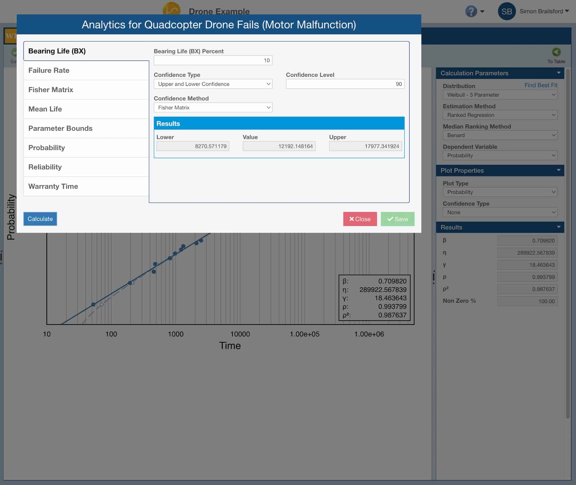Open the help question-mark icon
Screen dimensions: 576x485
pos(471,11)
